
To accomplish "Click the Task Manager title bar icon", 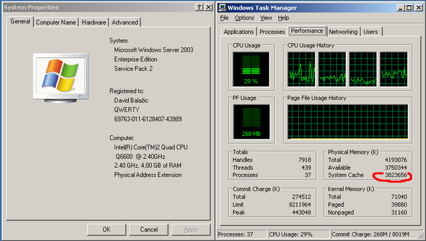I will click(x=222, y=7).
